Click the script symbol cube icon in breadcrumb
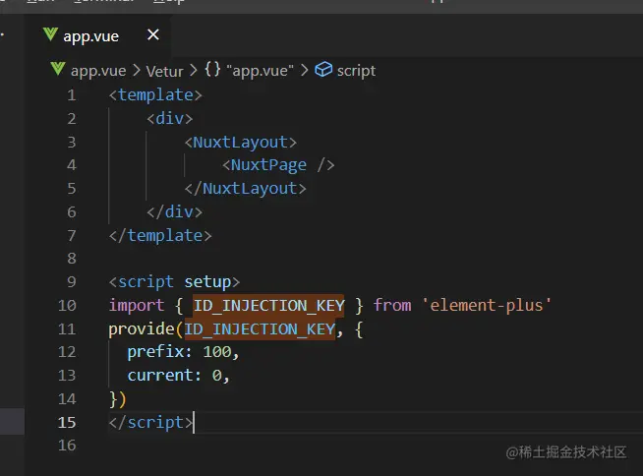 coord(323,71)
